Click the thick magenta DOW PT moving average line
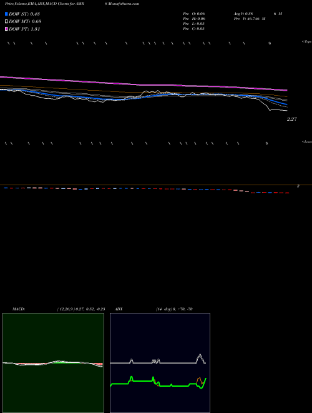This screenshot has height=413, width=312. click(x=143, y=85)
